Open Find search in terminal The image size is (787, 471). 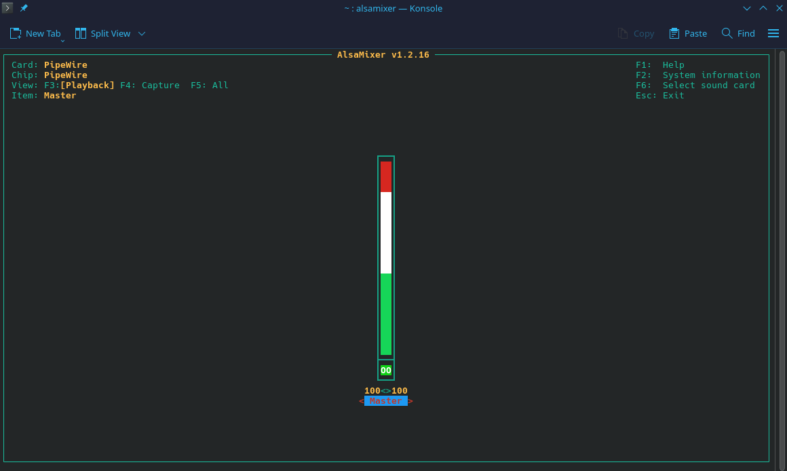[738, 34]
